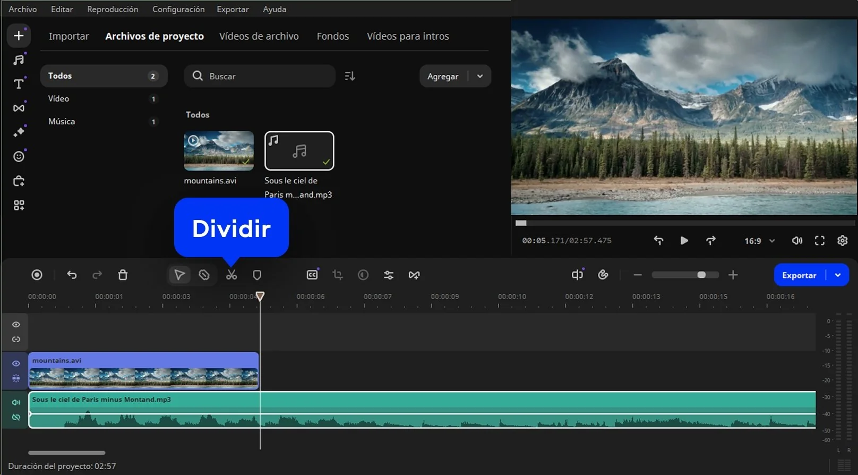Image resolution: width=858 pixels, height=475 pixels.
Task: Hide the mountains.avi video track
Action: pos(16,363)
